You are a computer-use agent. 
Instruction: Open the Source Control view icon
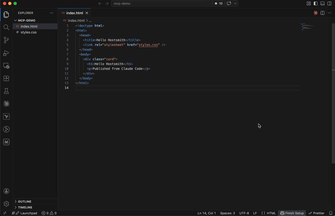pos(6,40)
